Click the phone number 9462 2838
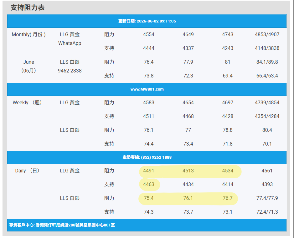This screenshot has width=294, height=238. click(70, 71)
